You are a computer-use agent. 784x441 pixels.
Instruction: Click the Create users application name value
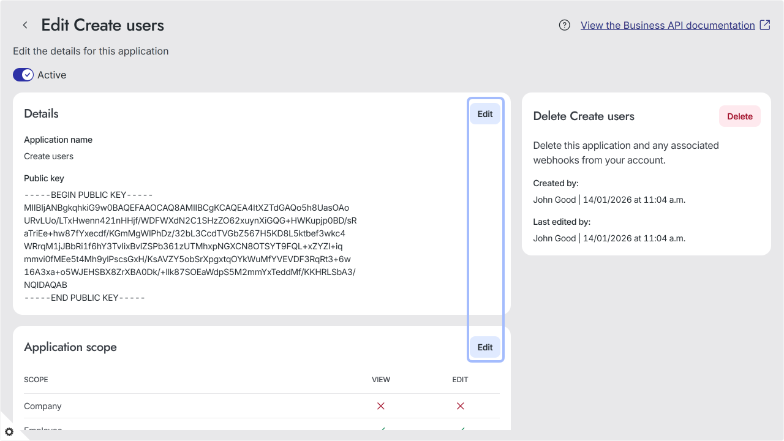click(x=49, y=156)
